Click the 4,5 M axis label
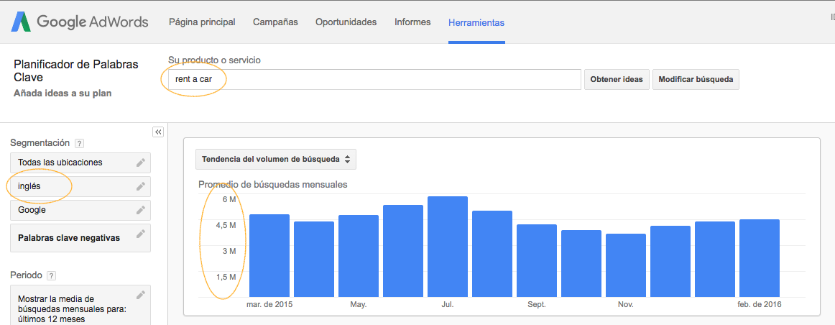The height and width of the screenshot is (325, 835). [225, 225]
